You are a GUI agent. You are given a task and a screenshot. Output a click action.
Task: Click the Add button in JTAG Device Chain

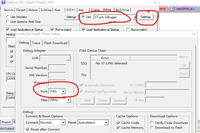coord(87,101)
